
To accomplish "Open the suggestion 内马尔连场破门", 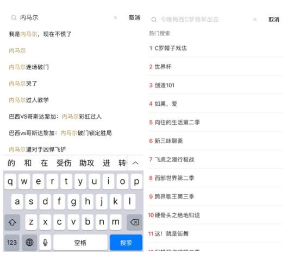I will click(29, 67).
